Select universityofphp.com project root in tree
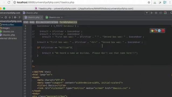The height and width of the screenshot is (97, 172). (11, 21)
